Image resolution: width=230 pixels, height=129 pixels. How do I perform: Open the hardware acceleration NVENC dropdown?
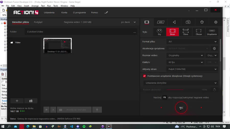(x=188, y=48)
